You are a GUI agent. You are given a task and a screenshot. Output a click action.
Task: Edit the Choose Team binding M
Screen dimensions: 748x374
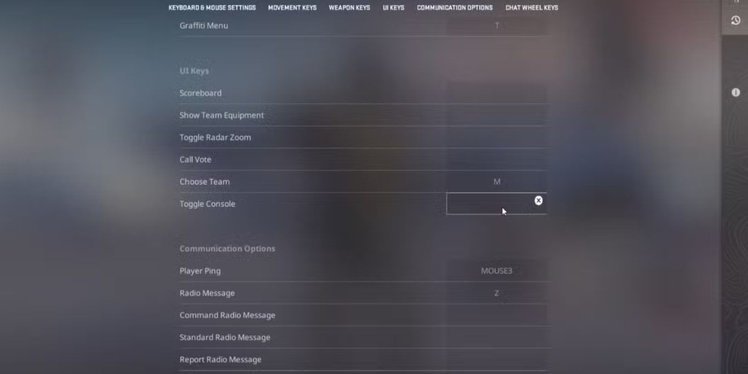tap(497, 182)
